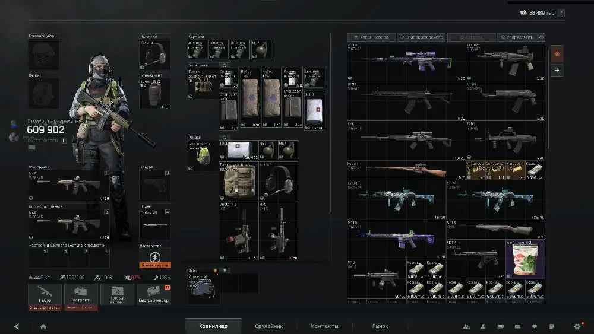This screenshot has width=594, height=334.
Task: Click the orange home stash page button
Action: [557, 54]
